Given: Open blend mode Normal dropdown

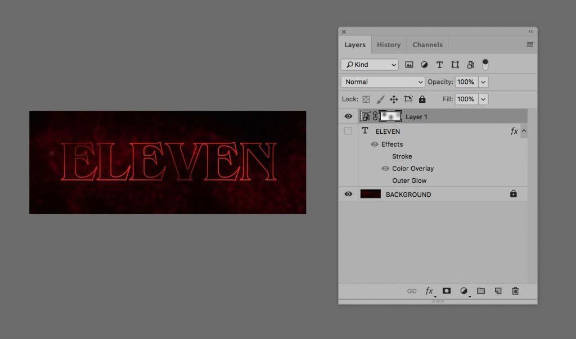Looking at the screenshot, I should coord(382,82).
